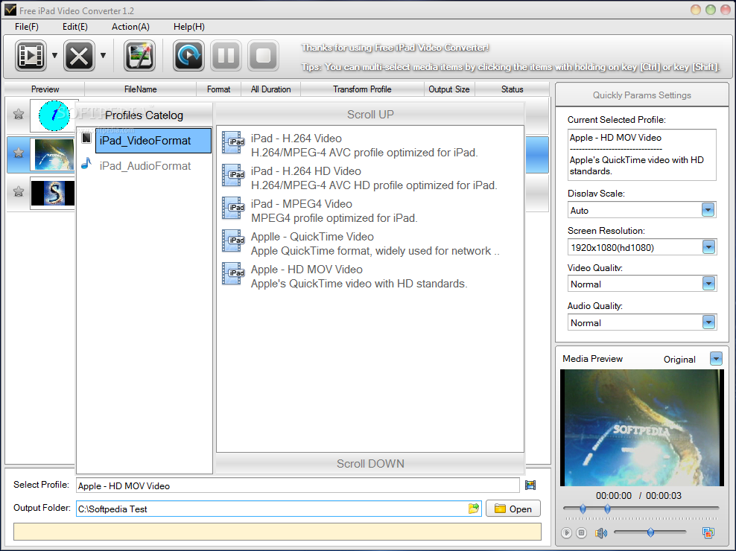Toggle the star on the second media row
This screenshot has width=736, height=551.
tap(19, 153)
